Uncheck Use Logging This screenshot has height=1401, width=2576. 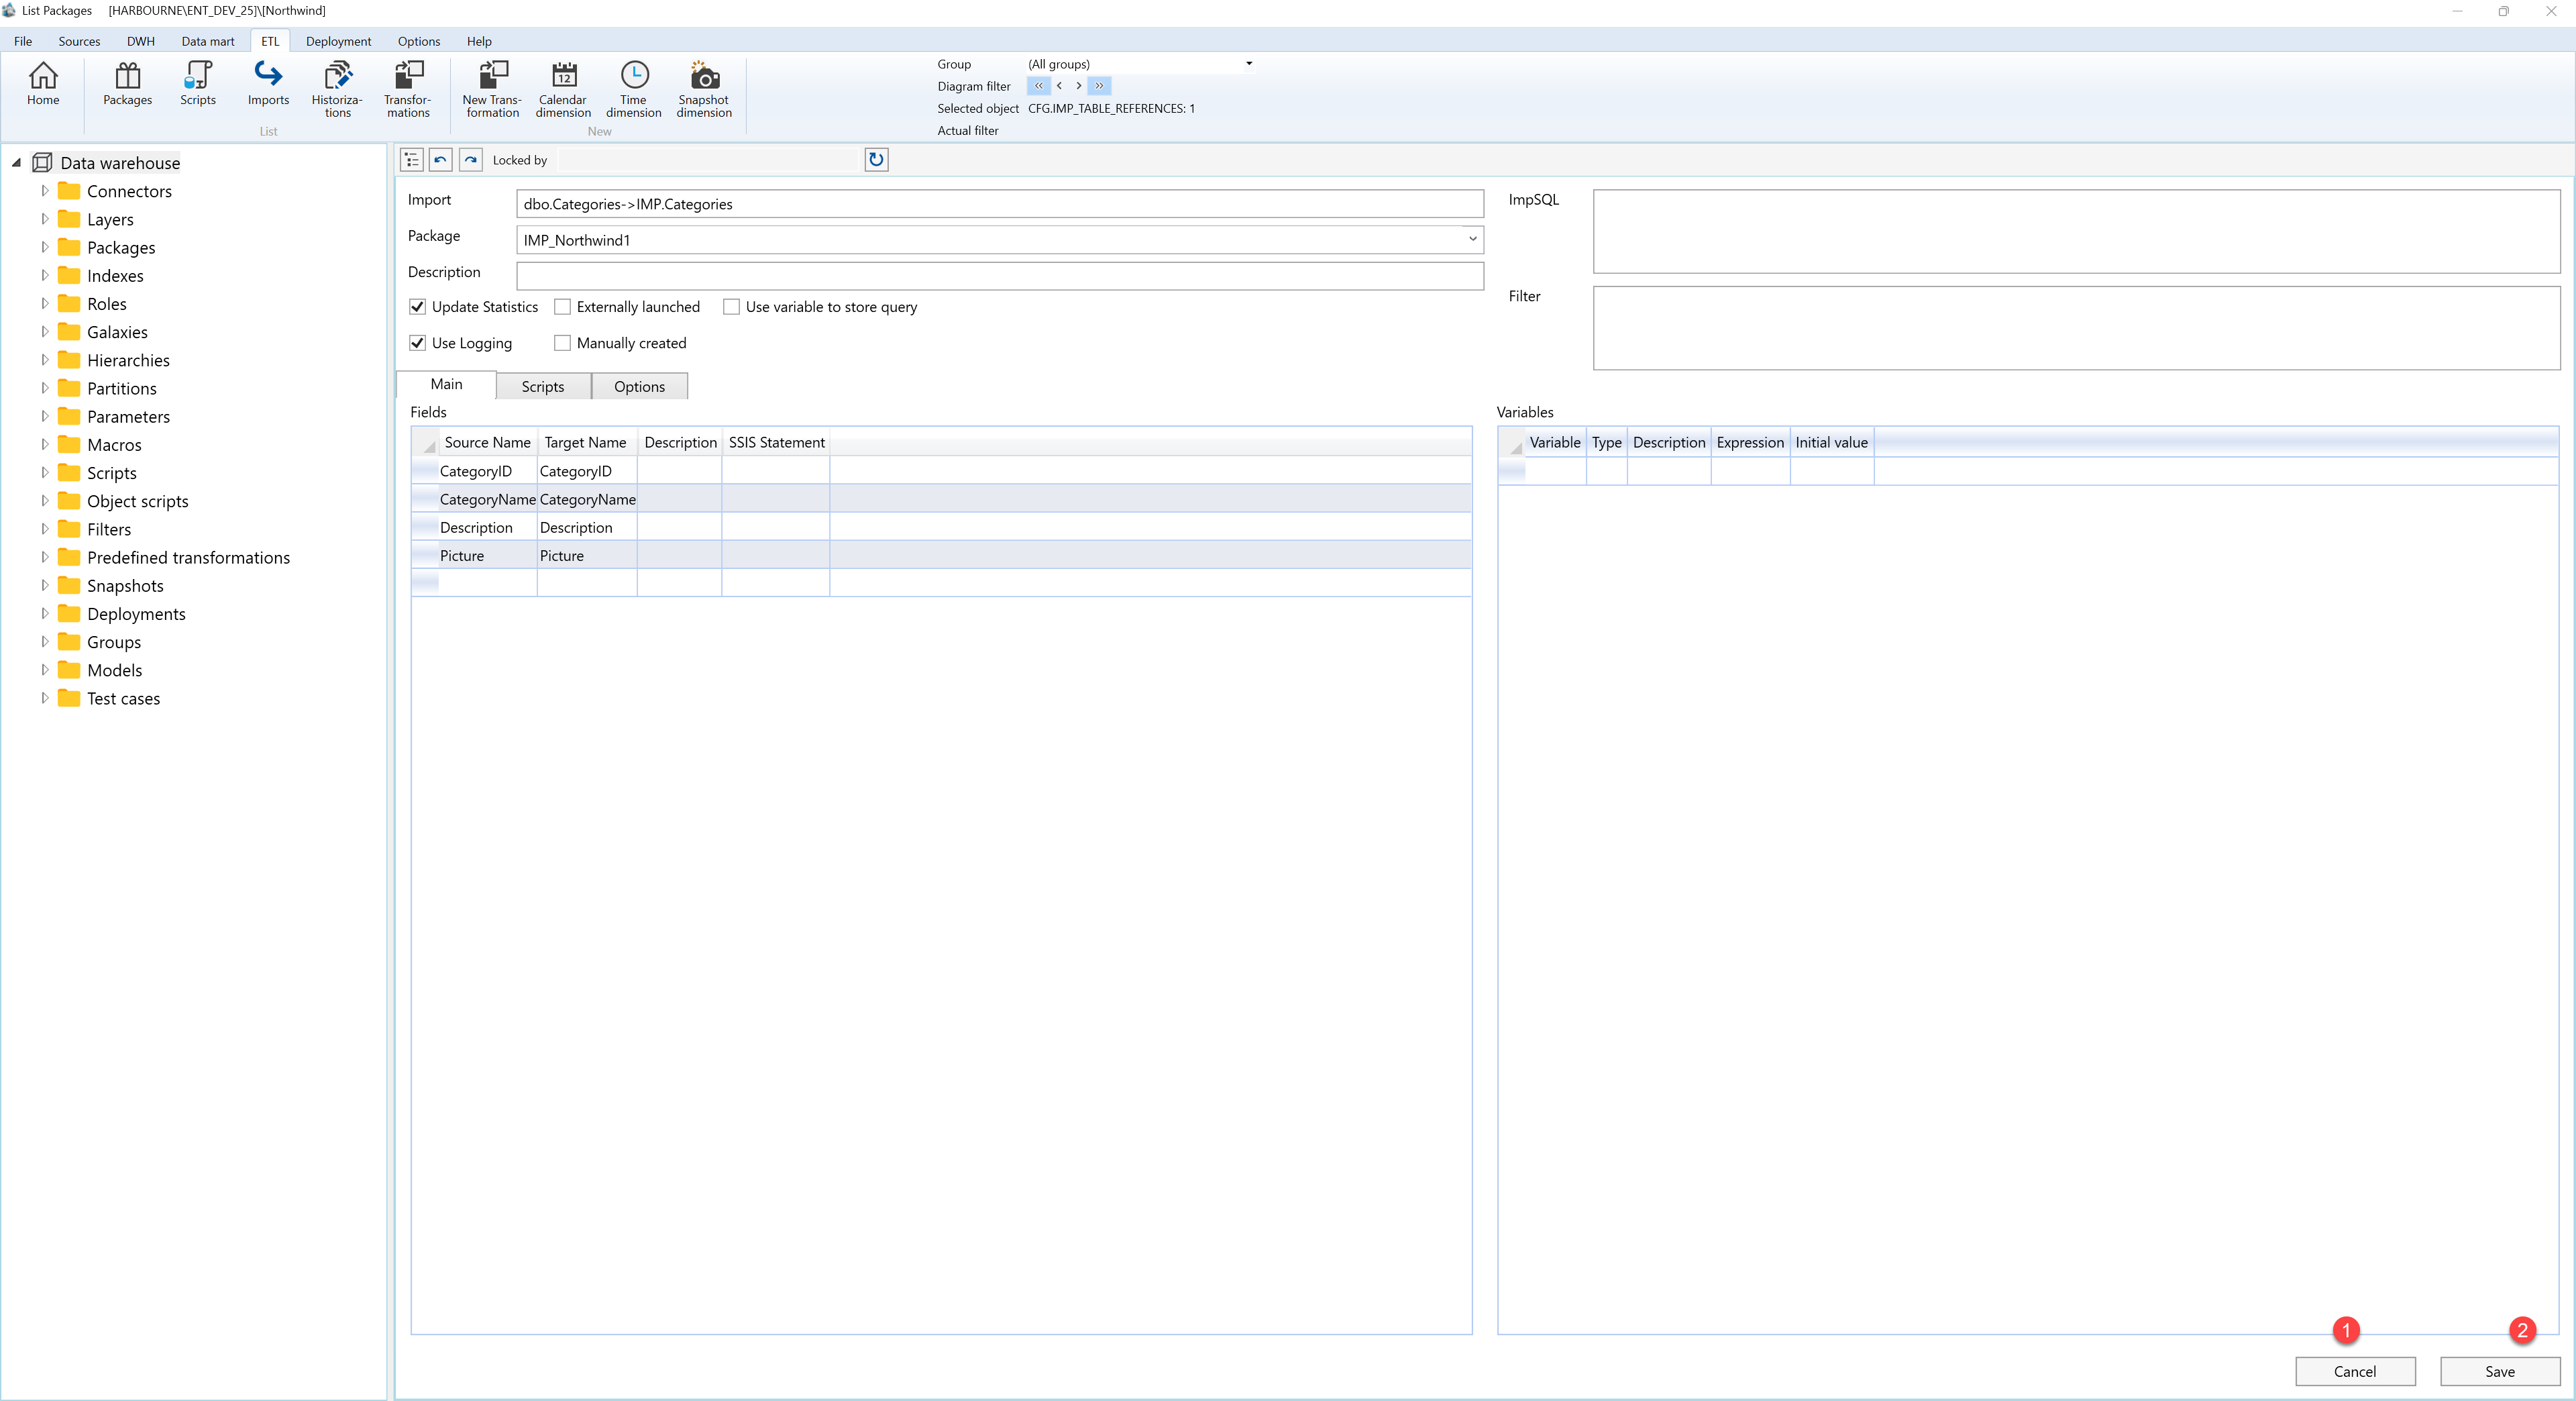[x=418, y=343]
